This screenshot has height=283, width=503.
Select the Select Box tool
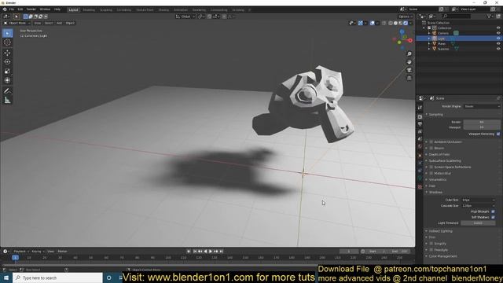pyautogui.click(x=7, y=33)
